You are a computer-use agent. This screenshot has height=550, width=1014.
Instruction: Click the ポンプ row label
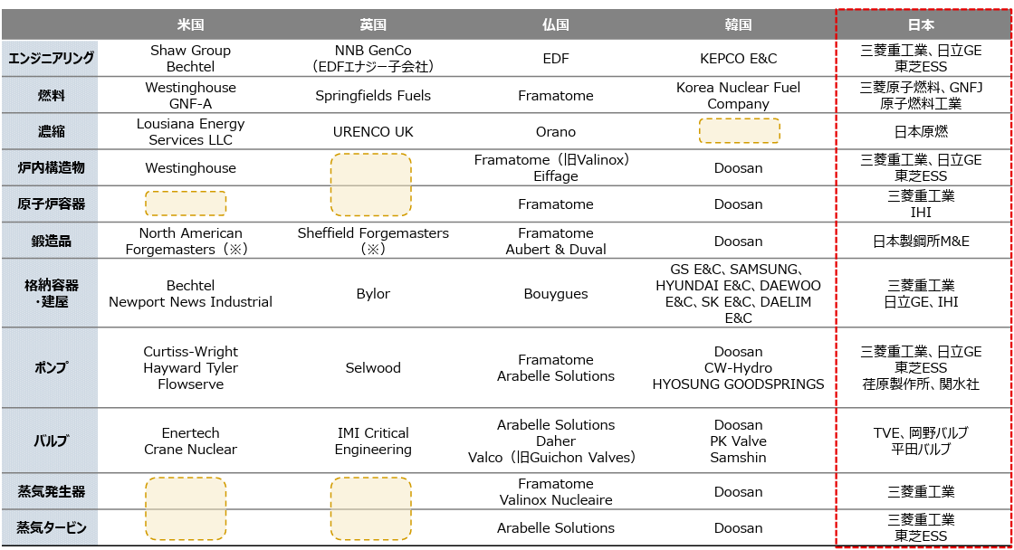51,368
